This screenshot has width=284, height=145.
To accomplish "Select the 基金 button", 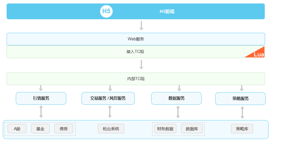I will 40,129.
